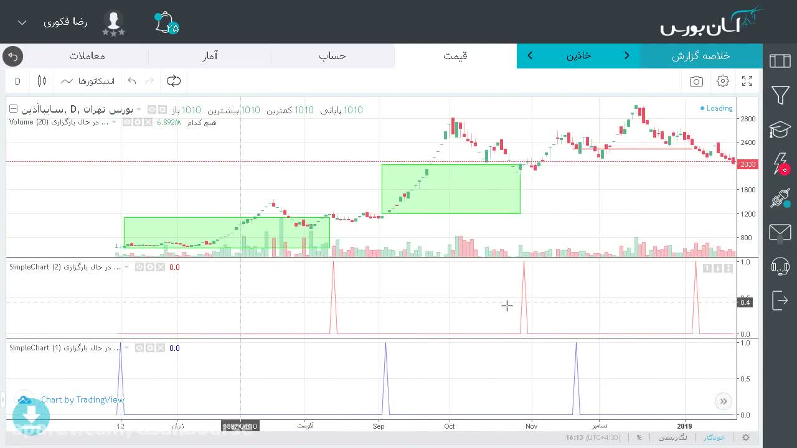
Task: Open the mail envelope in sidebar
Action: click(x=780, y=233)
